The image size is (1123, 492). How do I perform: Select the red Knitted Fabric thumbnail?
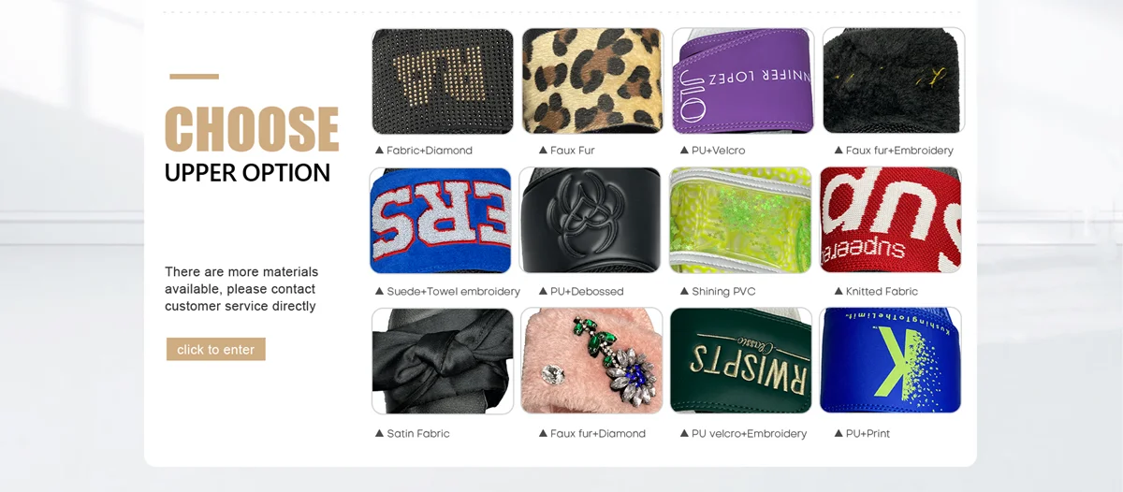[x=891, y=221]
